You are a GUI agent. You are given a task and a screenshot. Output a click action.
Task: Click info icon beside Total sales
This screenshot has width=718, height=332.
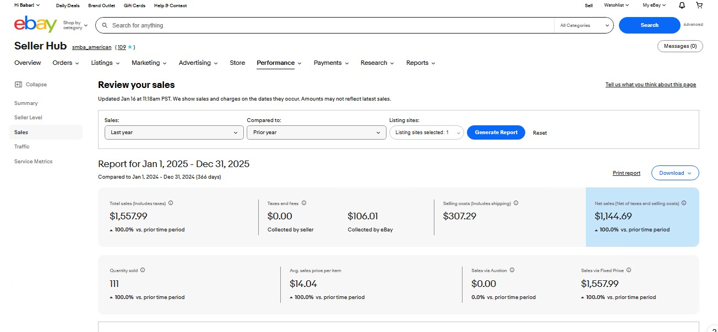click(171, 203)
